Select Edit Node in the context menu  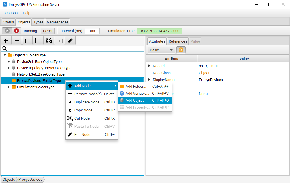click(x=84, y=134)
